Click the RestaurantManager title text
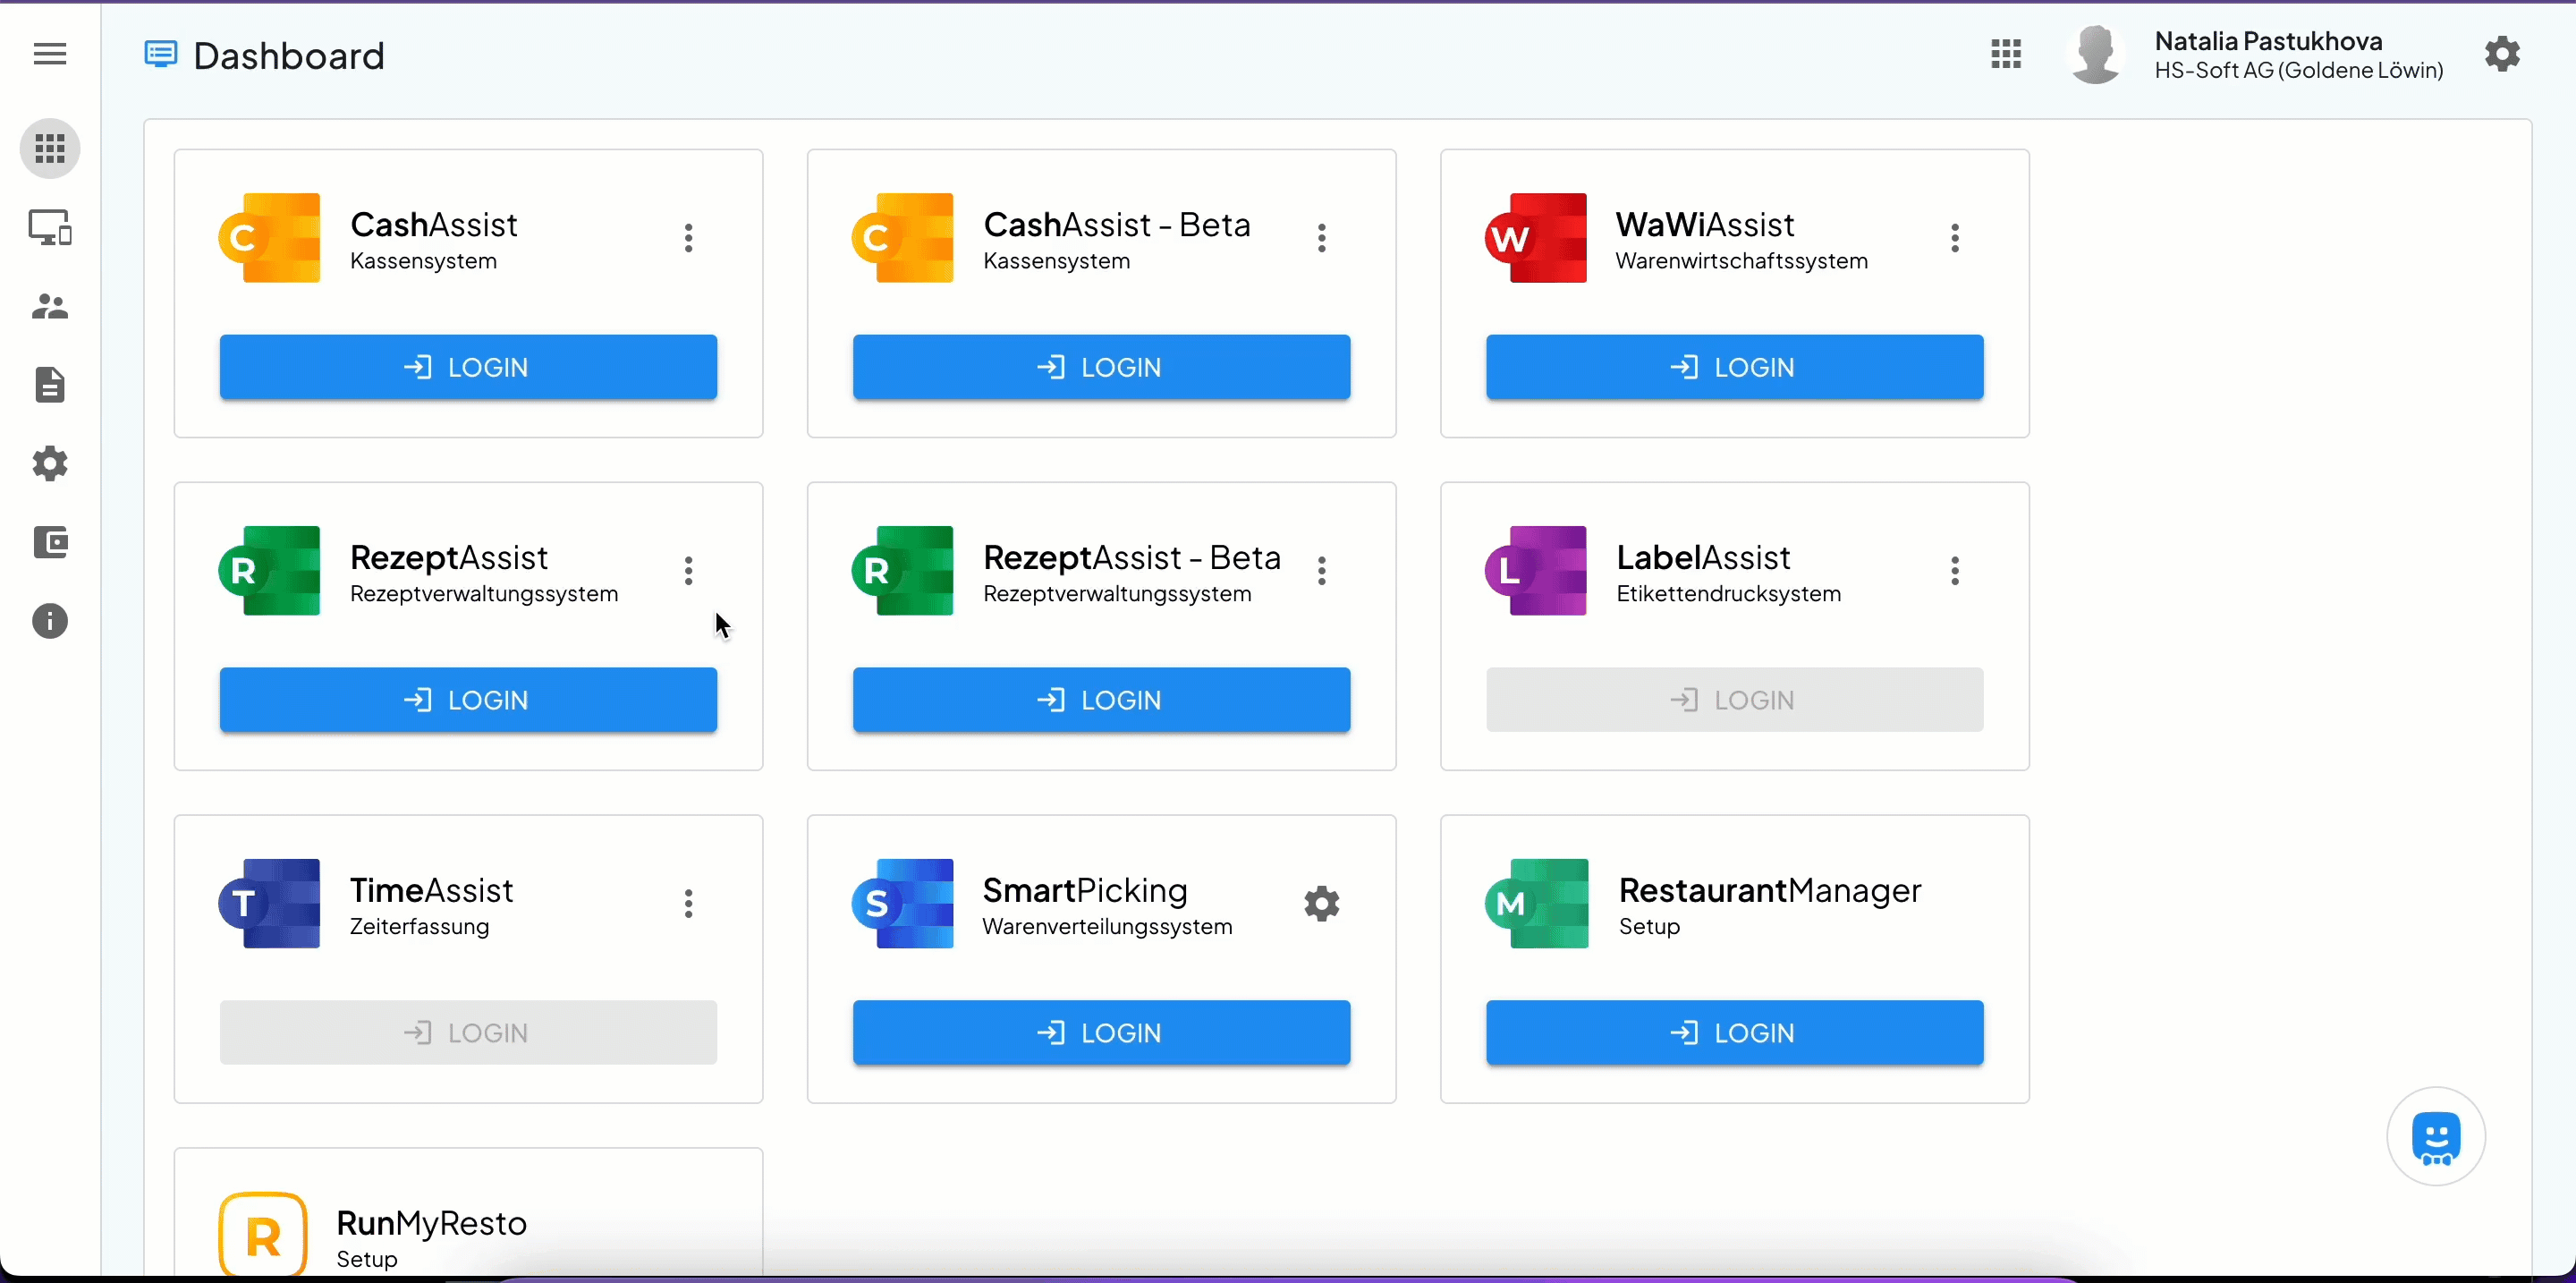The width and height of the screenshot is (2576, 1283). tap(1769, 890)
